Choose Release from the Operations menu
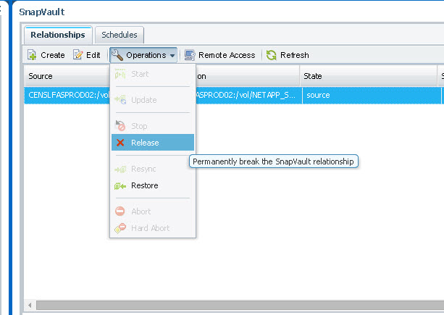The width and height of the screenshot is (444, 315). [x=153, y=143]
